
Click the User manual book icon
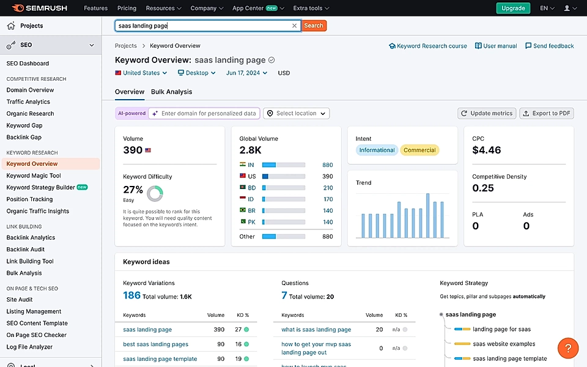tap(479, 45)
